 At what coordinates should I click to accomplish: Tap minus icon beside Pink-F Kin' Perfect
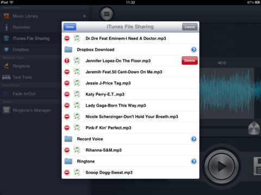[x=67, y=128]
